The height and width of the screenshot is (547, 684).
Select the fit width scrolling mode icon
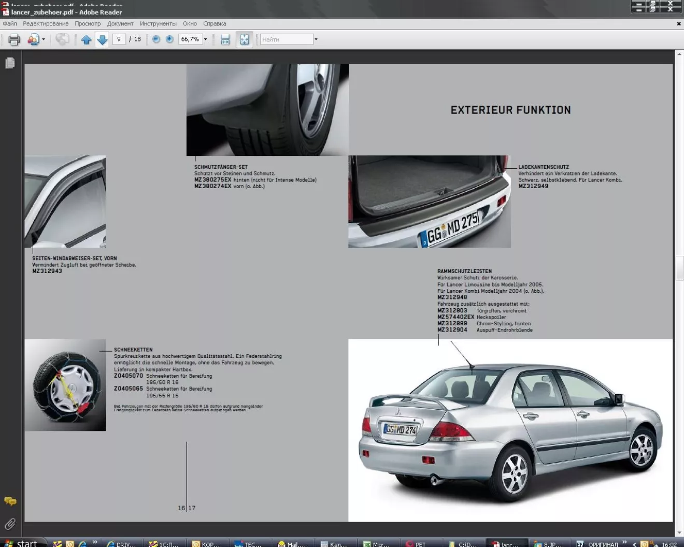pyautogui.click(x=225, y=39)
